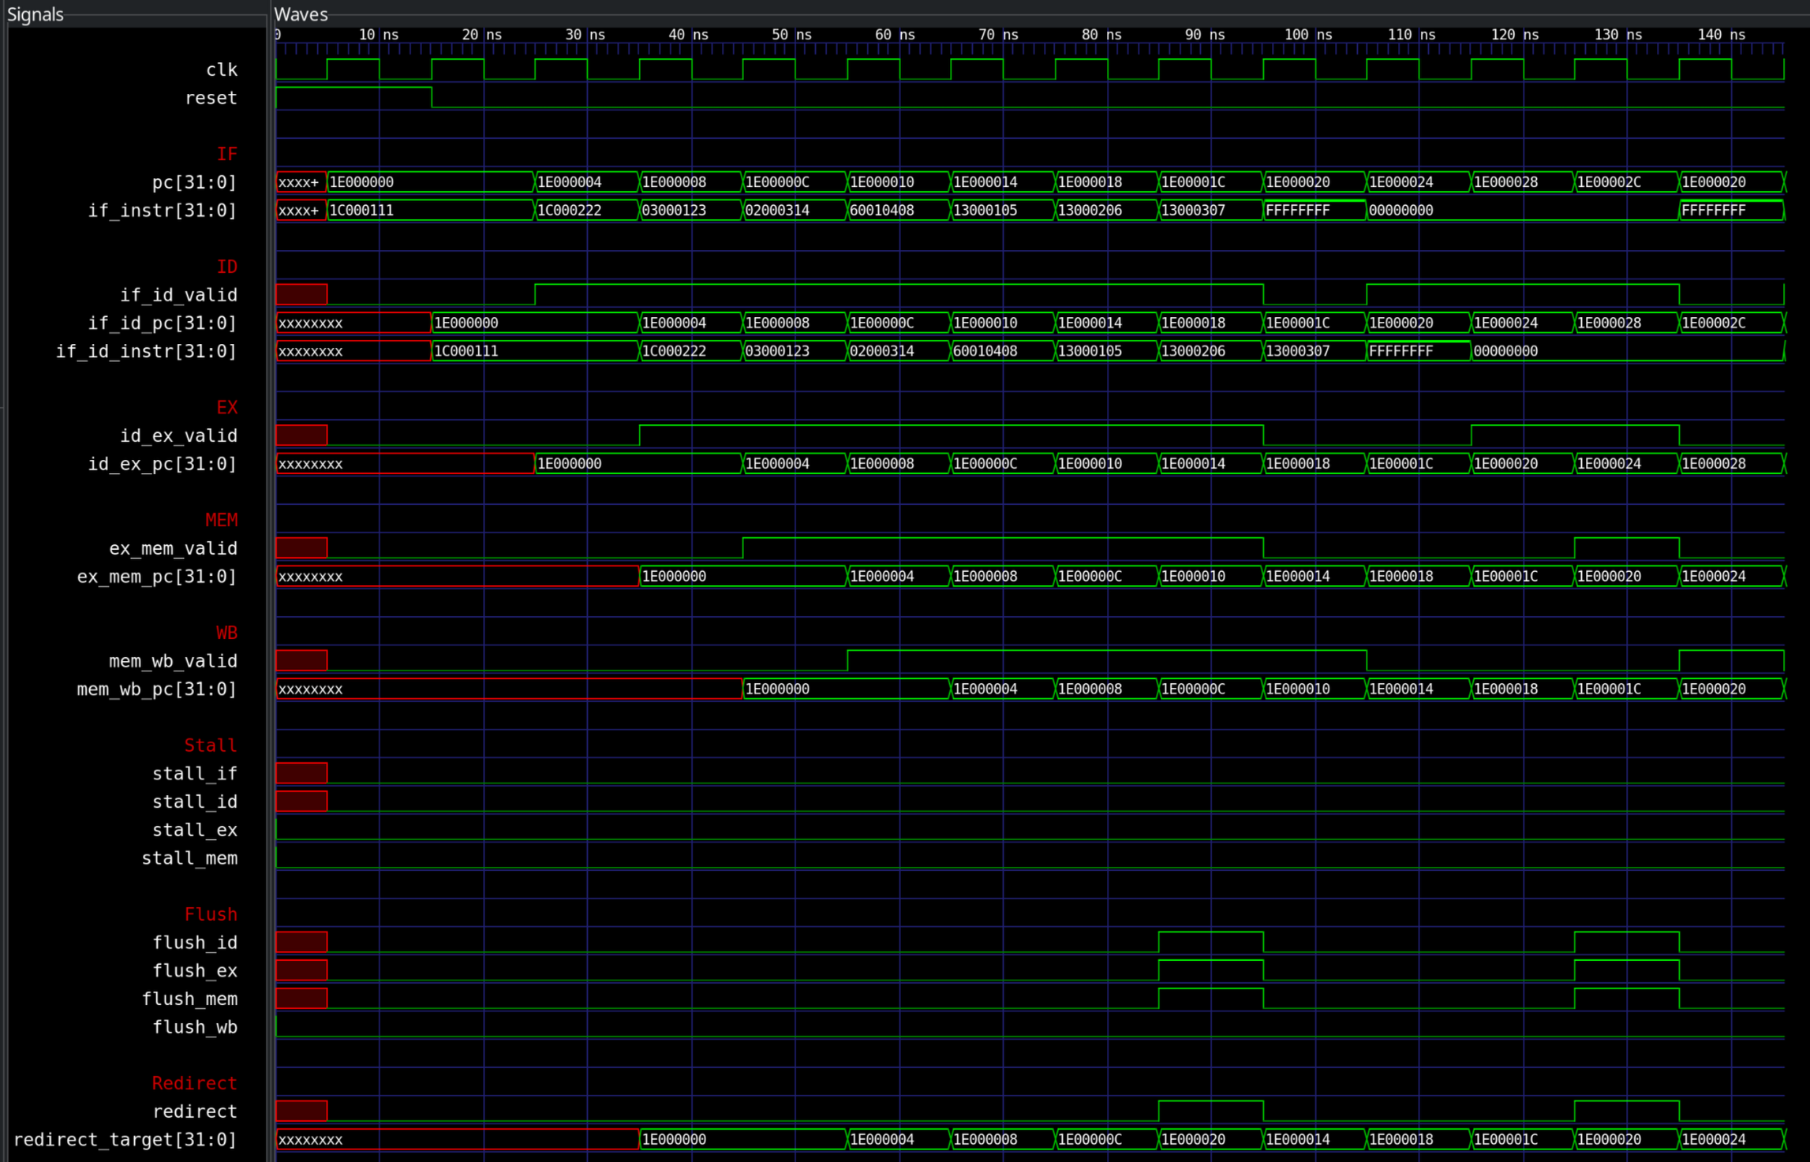Click the red WB group label
Screen dimensions: 1810x1162
click(226, 633)
